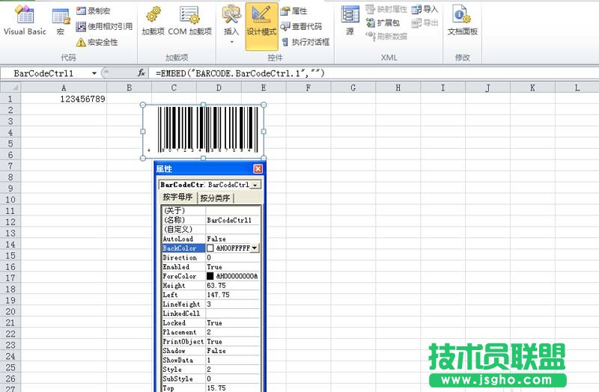Screen dimensions: 599x392
Task: Click the Name Box showing BarCodeCtrl1
Action: (45, 73)
